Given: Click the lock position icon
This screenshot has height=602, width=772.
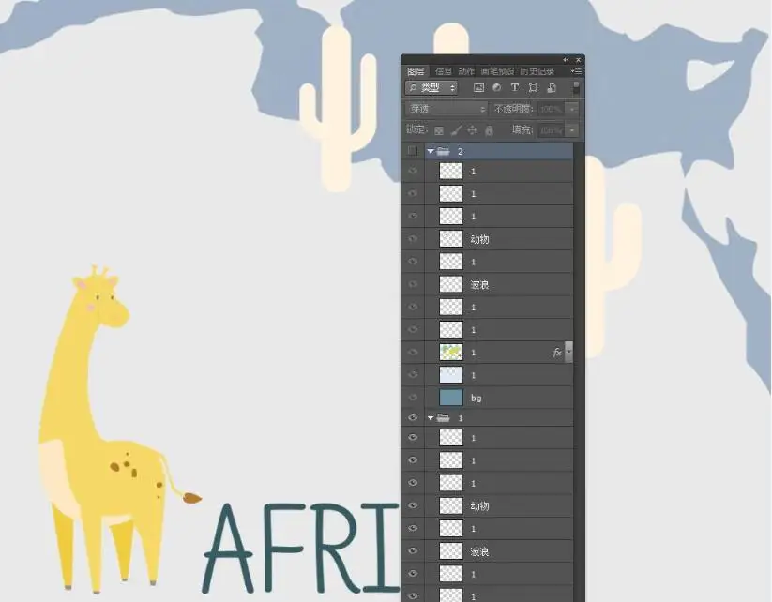Looking at the screenshot, I should tap(472, 130).
